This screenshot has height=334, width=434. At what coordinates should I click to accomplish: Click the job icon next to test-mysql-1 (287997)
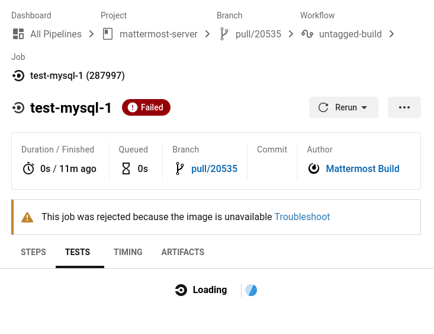point(18,75)
